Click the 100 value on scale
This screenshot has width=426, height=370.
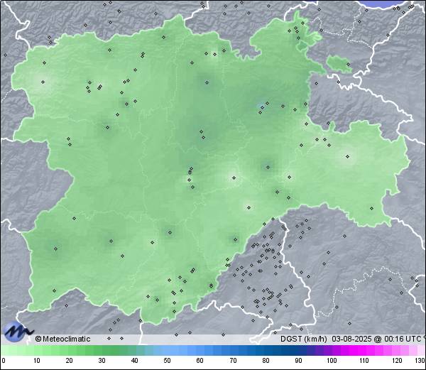(x=332, y=361)
